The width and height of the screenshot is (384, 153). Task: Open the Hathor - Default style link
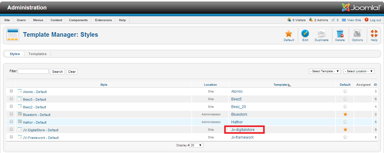[35, 122]
